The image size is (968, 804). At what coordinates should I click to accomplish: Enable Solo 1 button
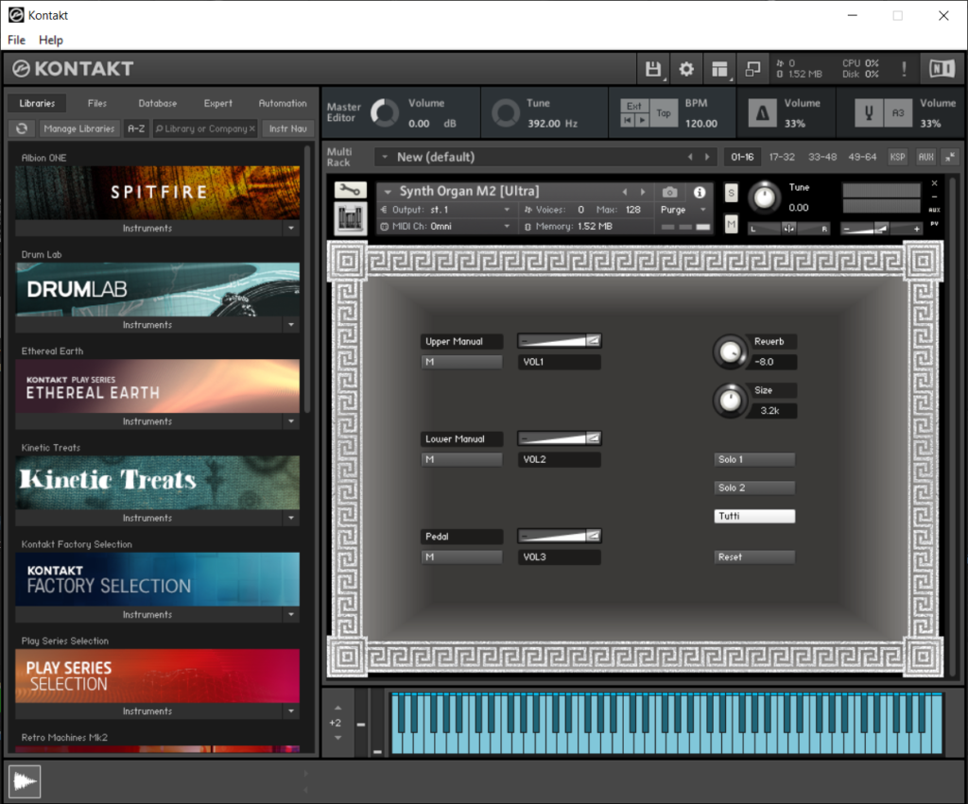(754, 459)
